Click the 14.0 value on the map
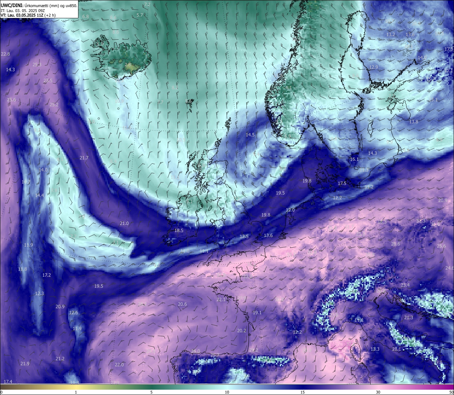The width and height of the screenshot is (454, 395). pos(43,170)
